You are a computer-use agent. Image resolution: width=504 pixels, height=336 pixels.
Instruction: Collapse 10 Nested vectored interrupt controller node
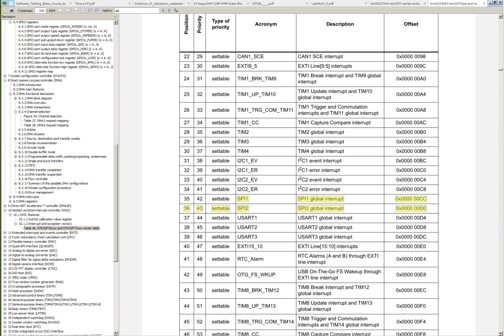click(x=5, y=210)
